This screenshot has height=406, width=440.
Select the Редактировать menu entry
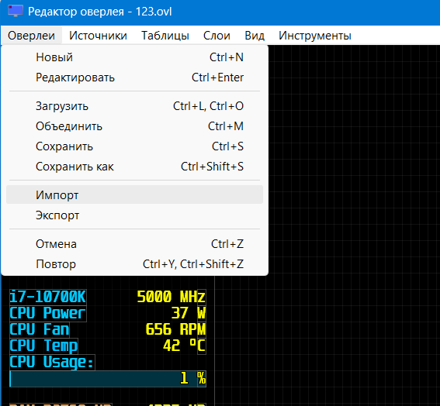(x=135, y=77)
